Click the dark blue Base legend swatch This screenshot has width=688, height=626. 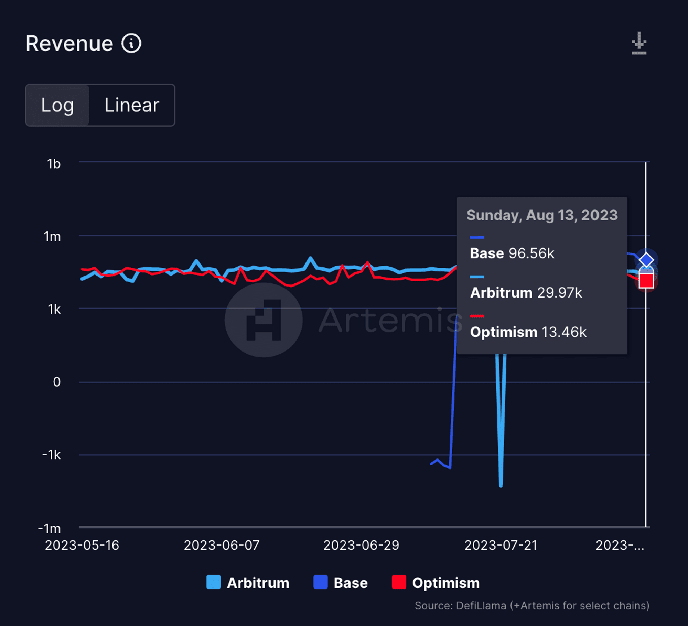pos(320,582)
